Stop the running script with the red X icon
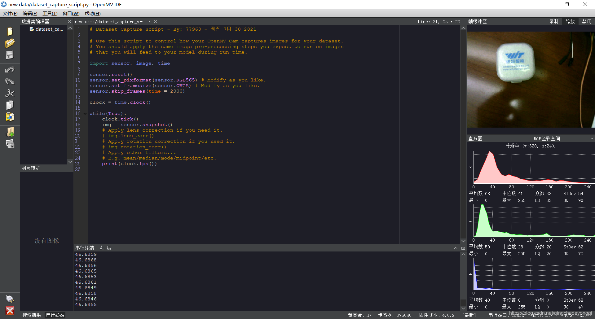The image size is (595, 319). pyautogui.click(x=10, y=311)
